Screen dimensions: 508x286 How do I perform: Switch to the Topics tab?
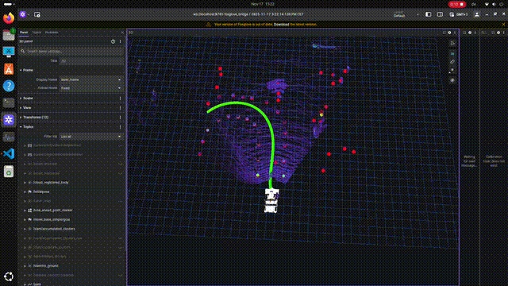[37, 33]
